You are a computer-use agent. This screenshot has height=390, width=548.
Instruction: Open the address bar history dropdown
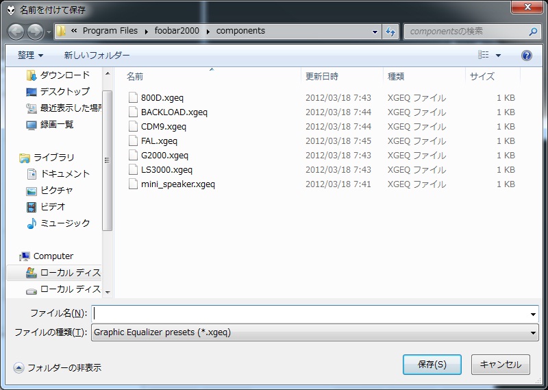point(375,32)
